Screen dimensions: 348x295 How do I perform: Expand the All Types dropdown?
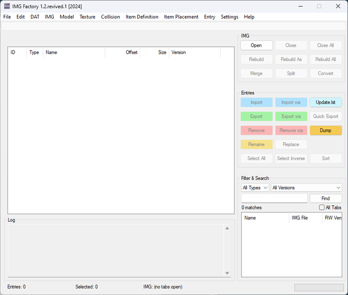tap(255, 188)
